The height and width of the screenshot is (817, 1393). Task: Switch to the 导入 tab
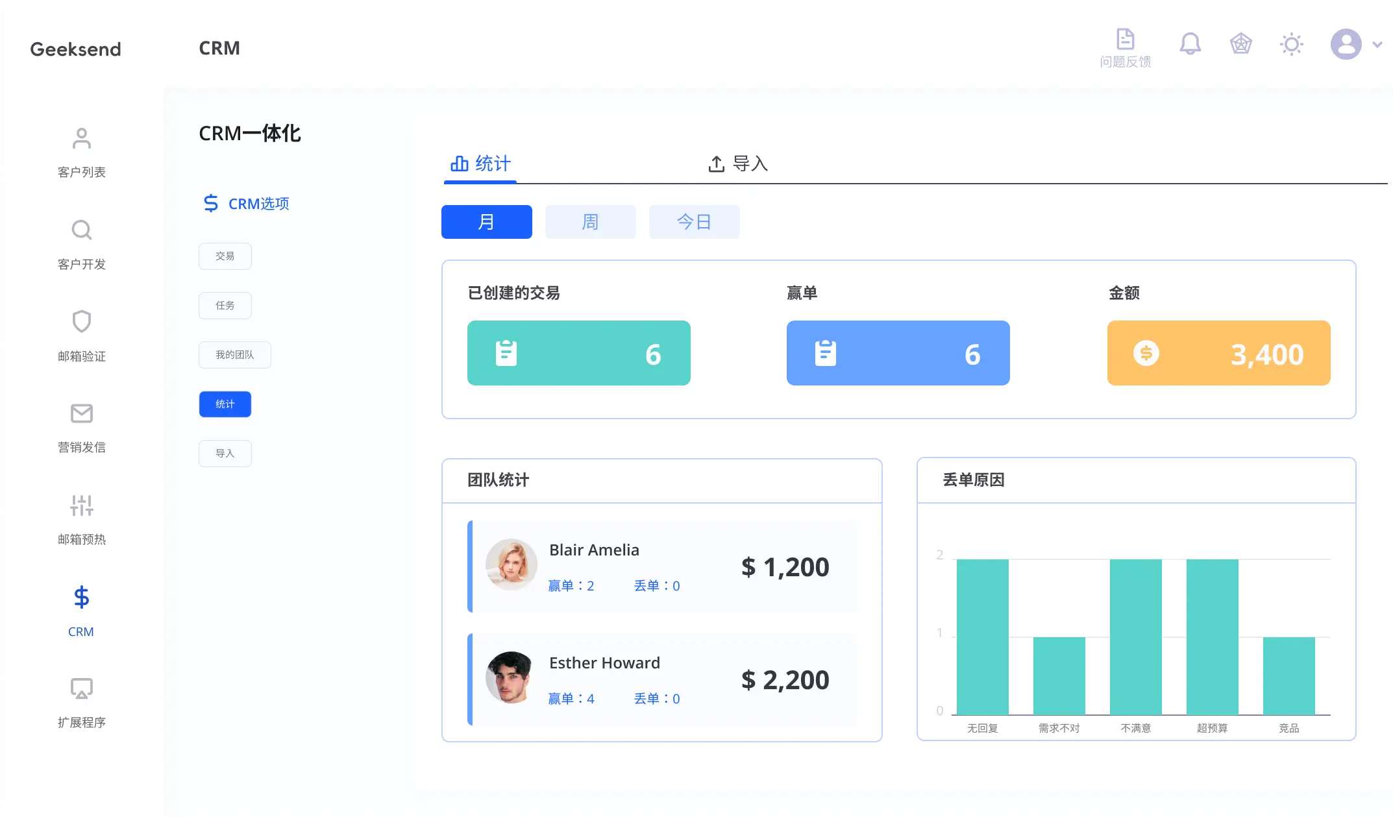point(738,164)
